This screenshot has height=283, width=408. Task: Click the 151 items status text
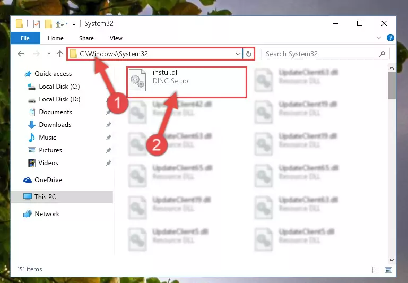tap(30, 269)
